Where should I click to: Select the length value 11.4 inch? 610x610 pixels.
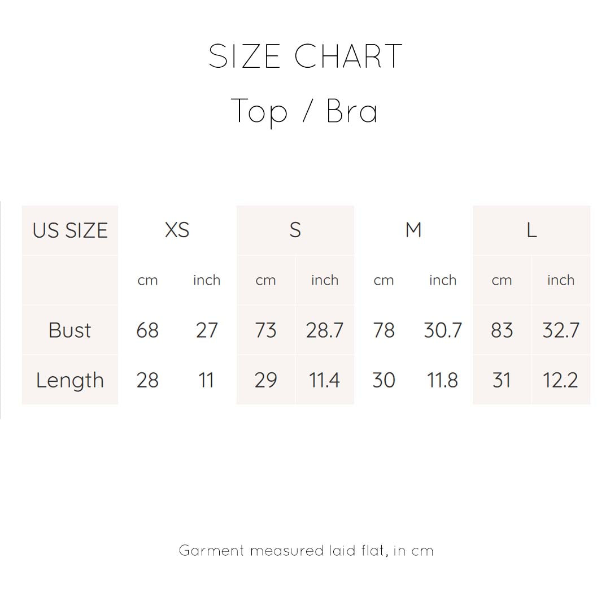(325, 380)
